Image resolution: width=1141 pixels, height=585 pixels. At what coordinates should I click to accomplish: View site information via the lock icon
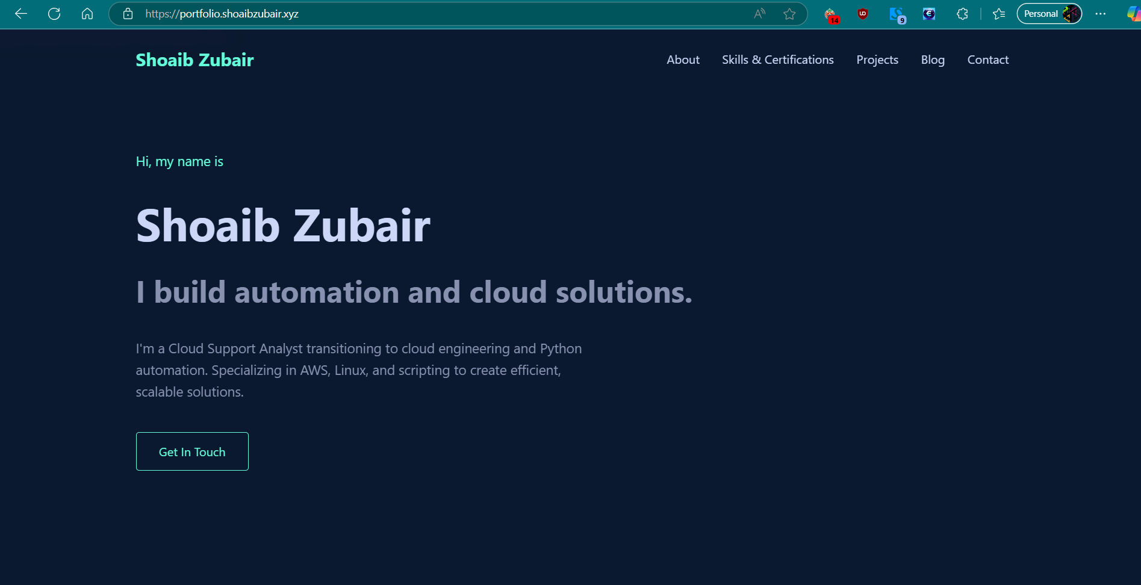pyautogui.click(x=128, y=14)
